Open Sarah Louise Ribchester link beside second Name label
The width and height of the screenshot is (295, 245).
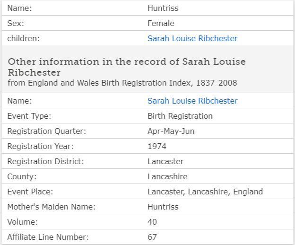click(192, 101)
